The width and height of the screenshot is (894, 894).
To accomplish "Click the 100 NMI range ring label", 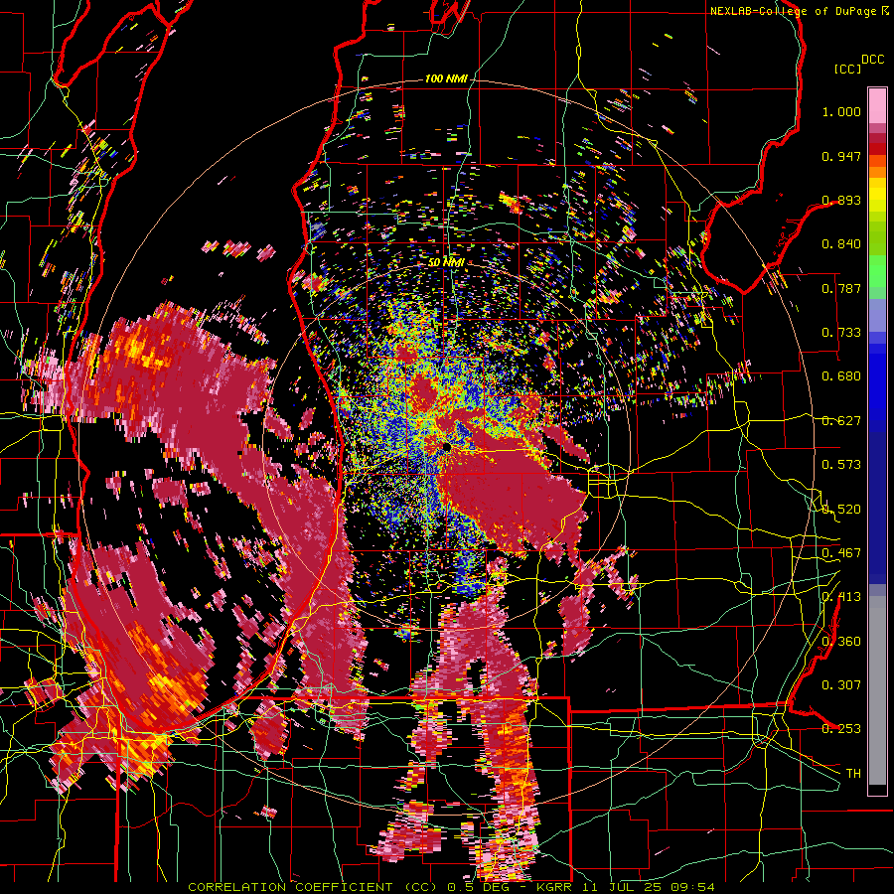I will coord(446,78).
